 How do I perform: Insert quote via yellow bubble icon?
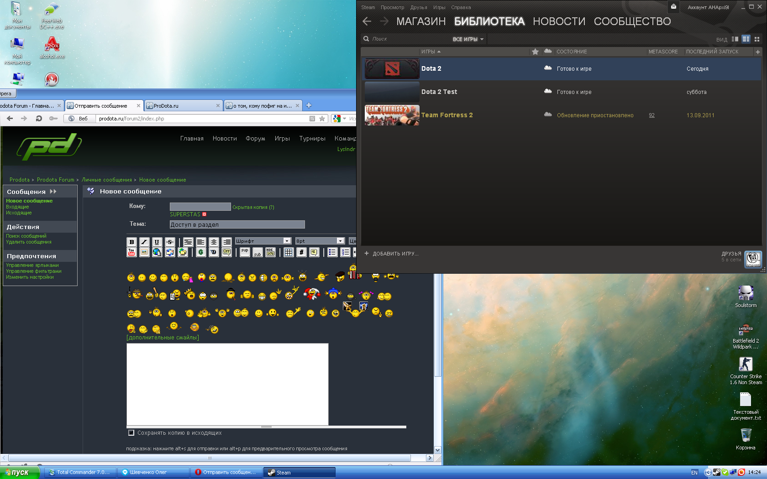314,252
